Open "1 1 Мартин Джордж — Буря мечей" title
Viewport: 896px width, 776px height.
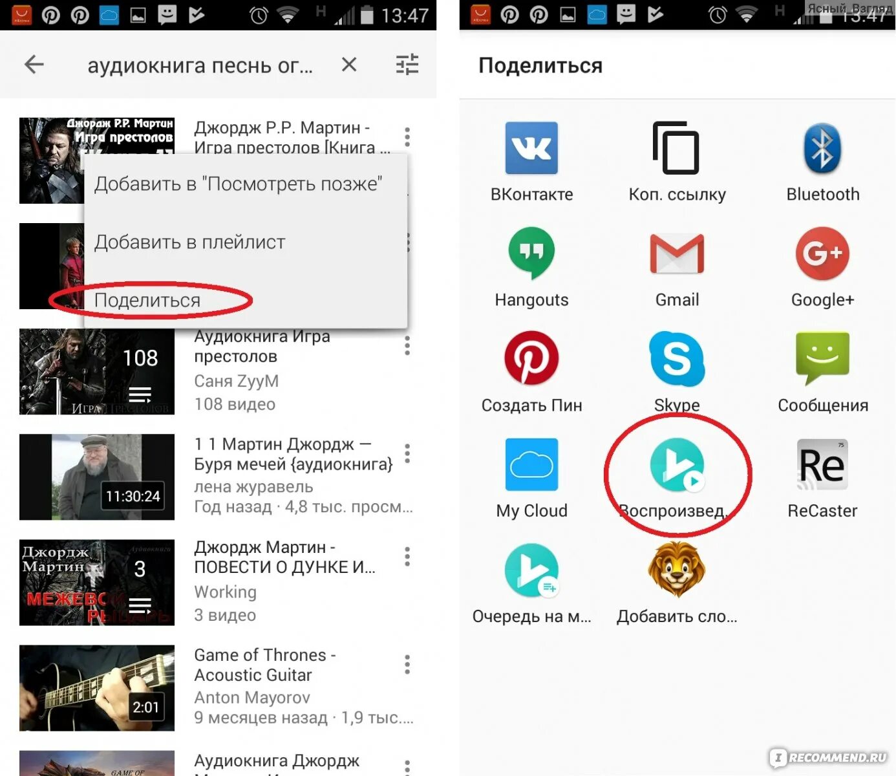(293, 454)
